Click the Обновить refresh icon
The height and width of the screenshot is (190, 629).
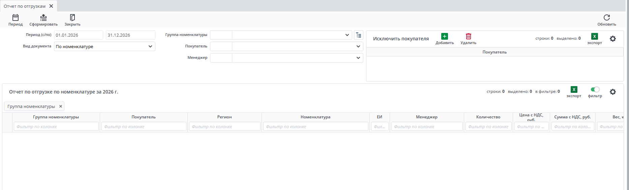pyautogui.click(x=606, y=17)
